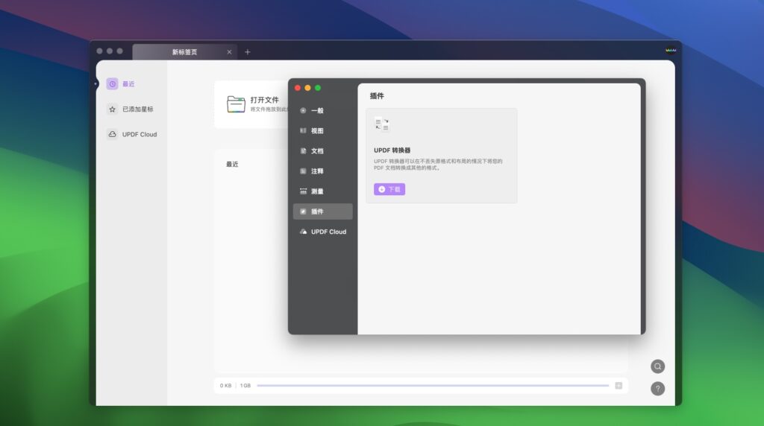
Task: Click the UPDF 转换器 title text
Action: [392, 150]
